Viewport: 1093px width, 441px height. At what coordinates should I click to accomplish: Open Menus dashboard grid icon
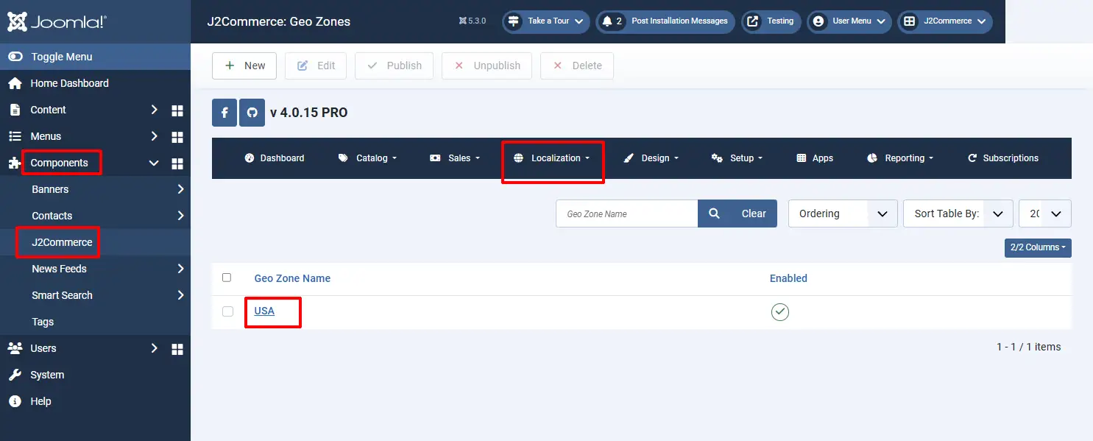177,136
